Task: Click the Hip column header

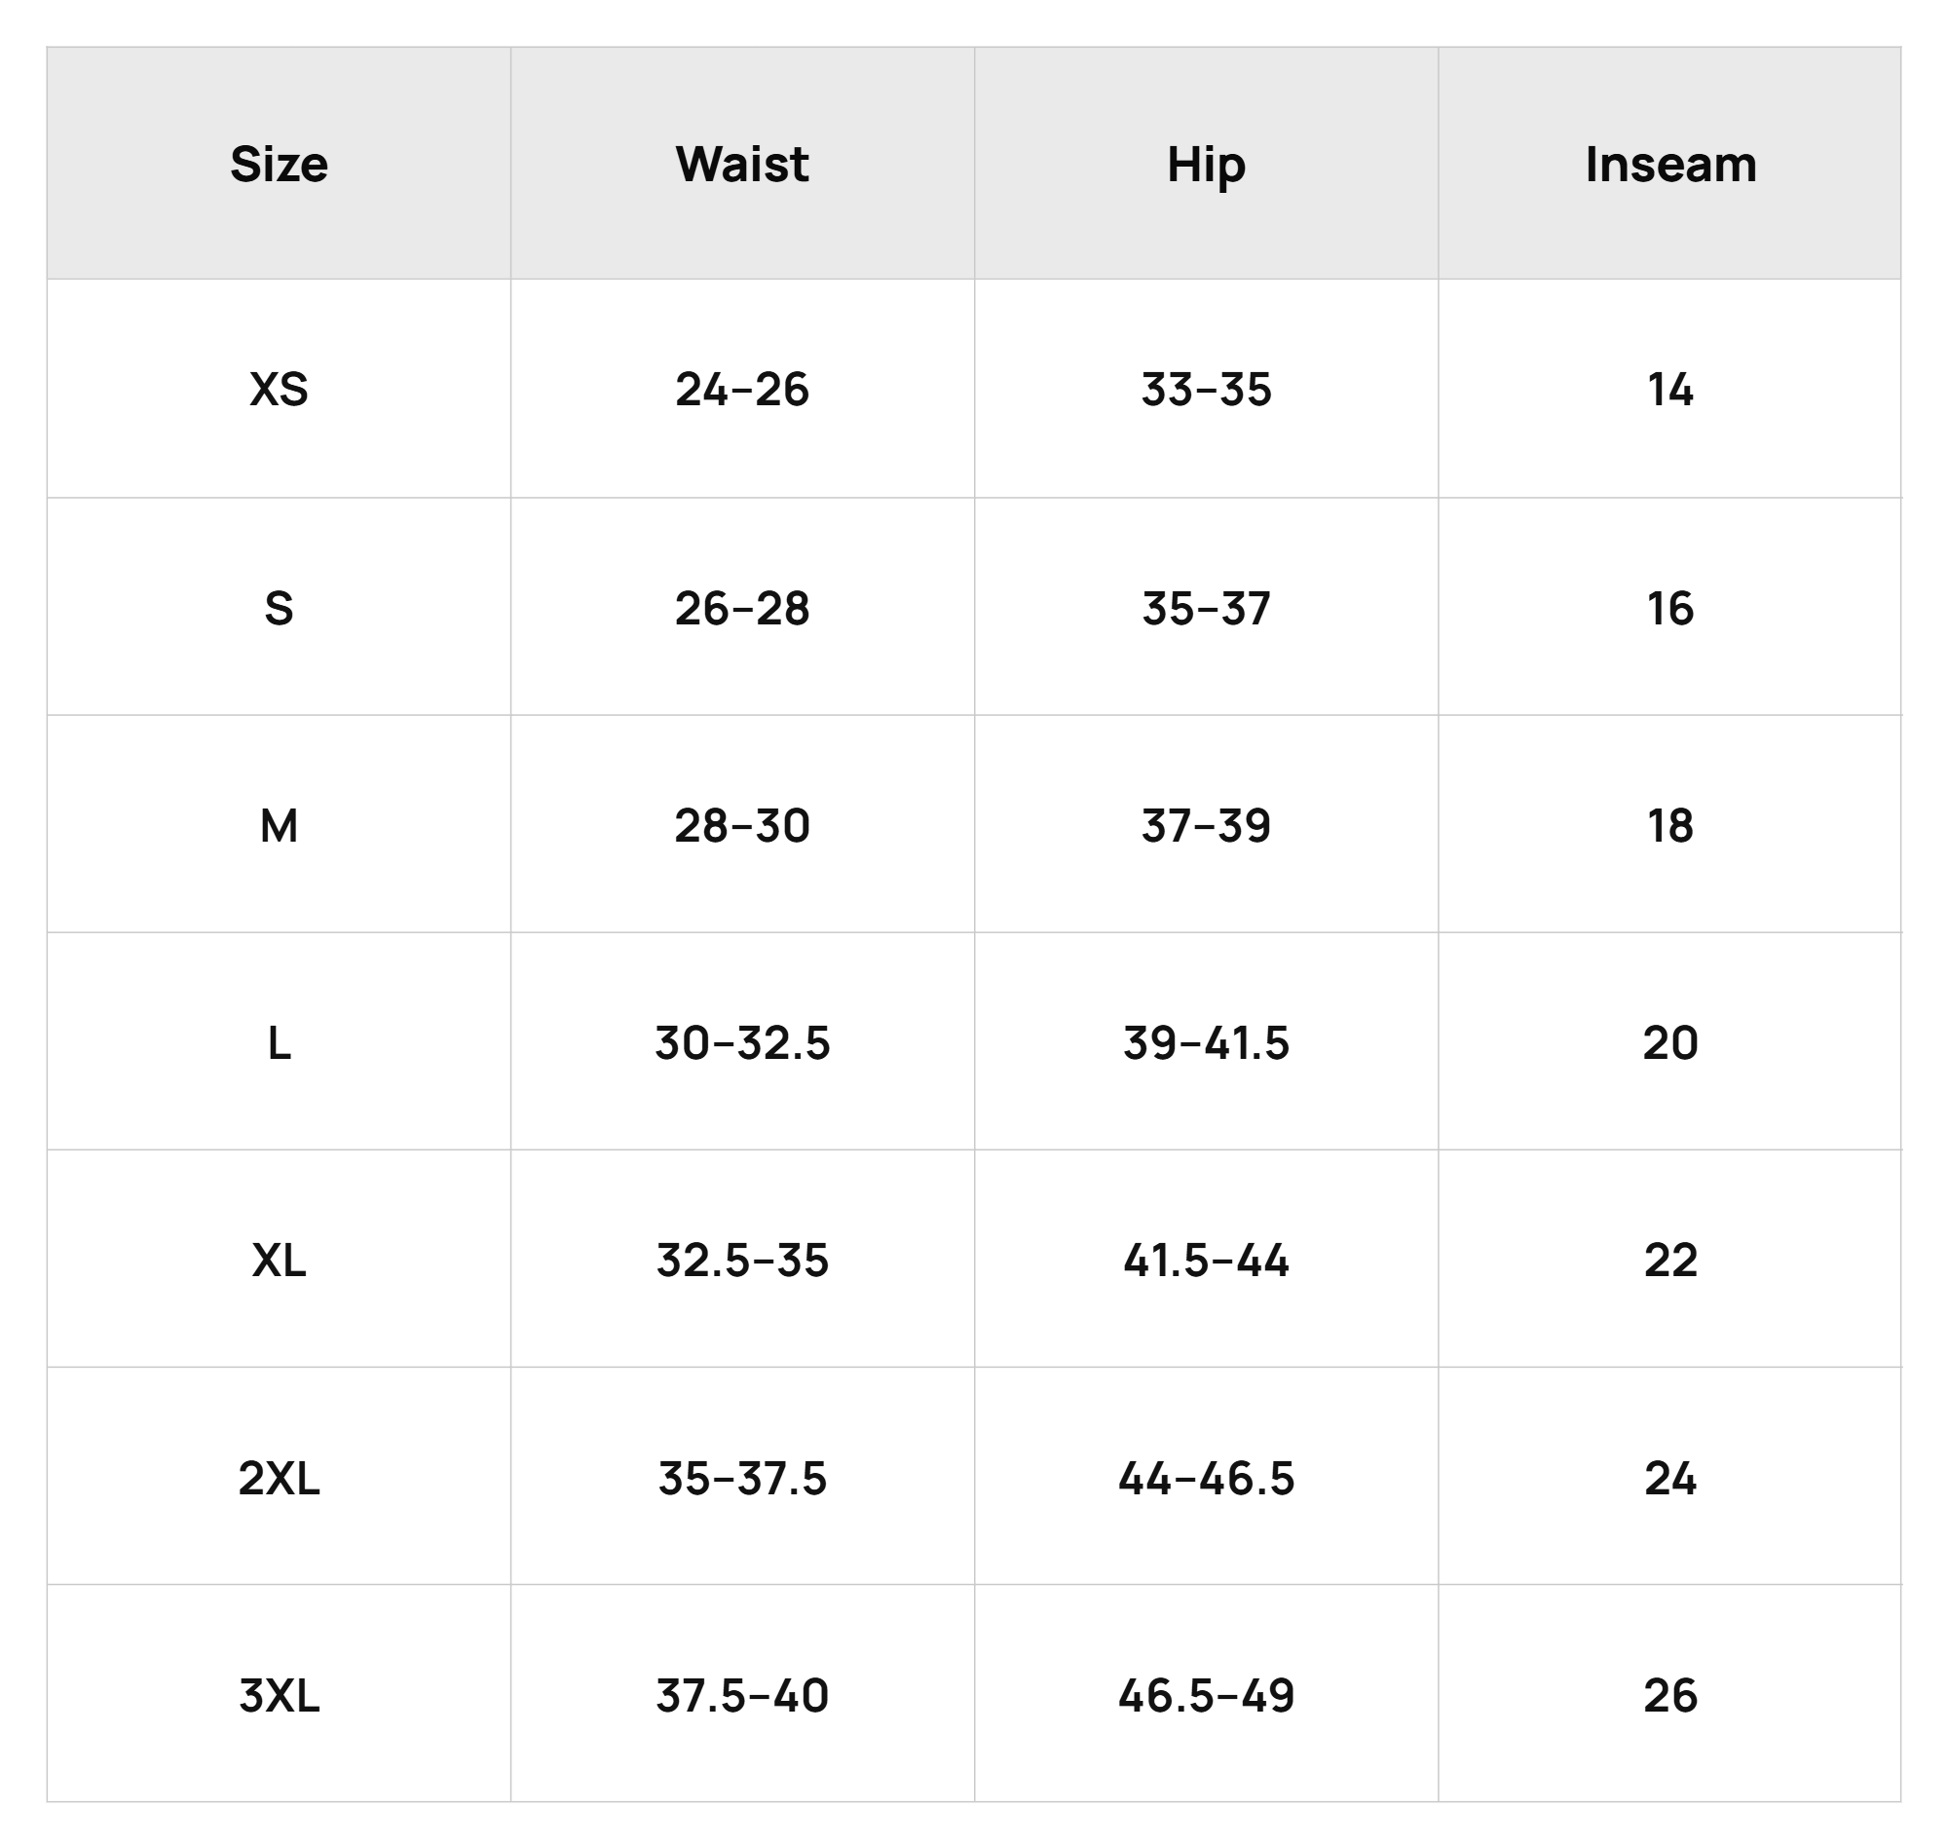Action: 1206,165
